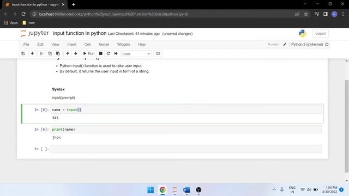Interrupt the kernel stop icon

coord(100,53)
